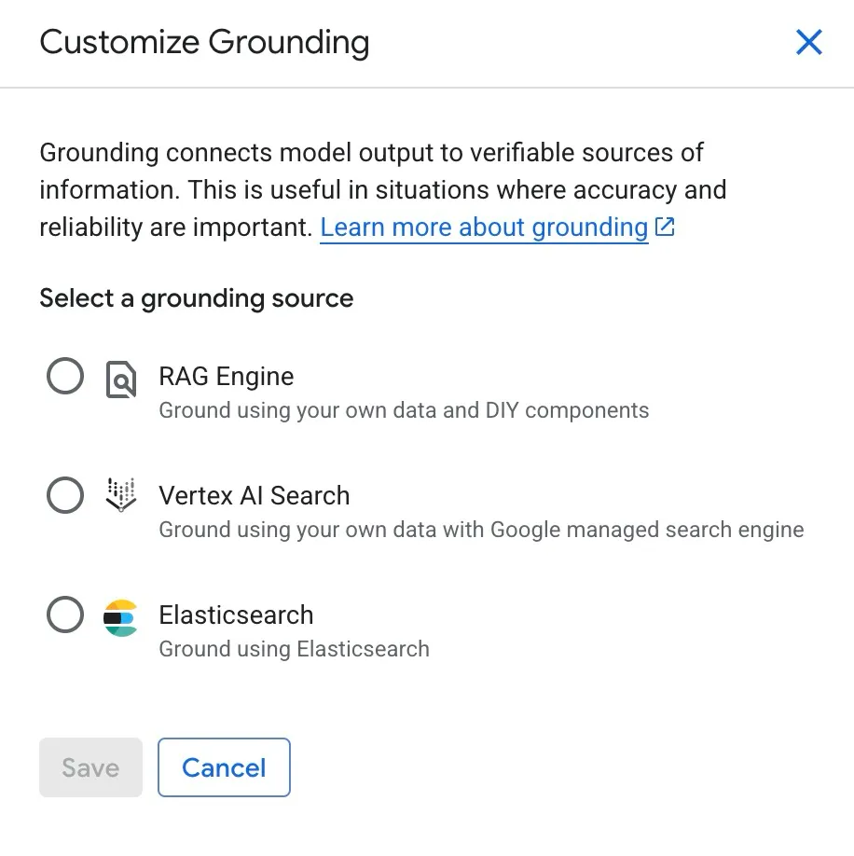Click the dotted funnel Vertex AI icon
This screenshot has width=854, height=856.
pyautogui.click(x=120, y=495)
